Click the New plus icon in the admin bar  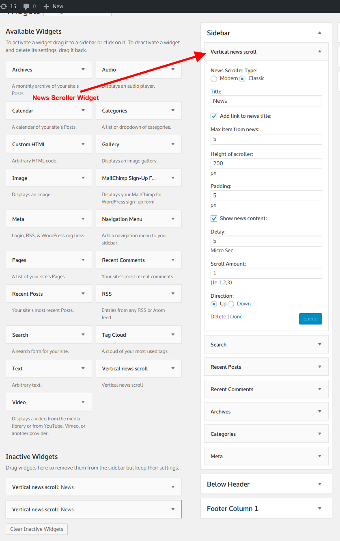tap(46, 6)
